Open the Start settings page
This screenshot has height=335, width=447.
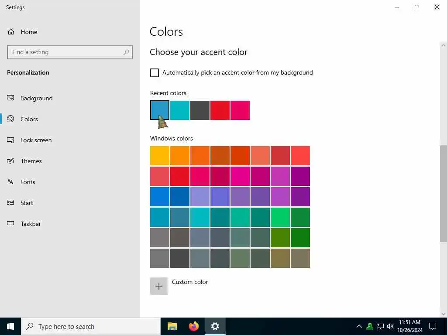(27, 203)
